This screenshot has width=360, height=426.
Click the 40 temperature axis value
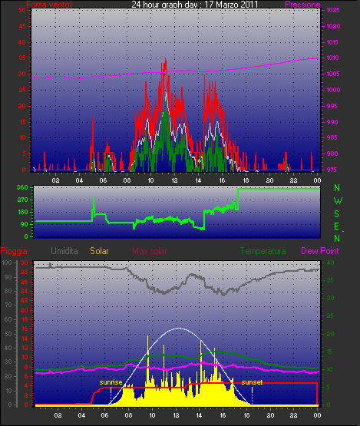pos(330,263)
